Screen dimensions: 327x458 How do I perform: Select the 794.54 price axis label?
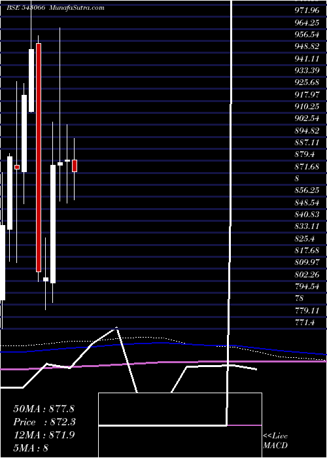point(307,287)
